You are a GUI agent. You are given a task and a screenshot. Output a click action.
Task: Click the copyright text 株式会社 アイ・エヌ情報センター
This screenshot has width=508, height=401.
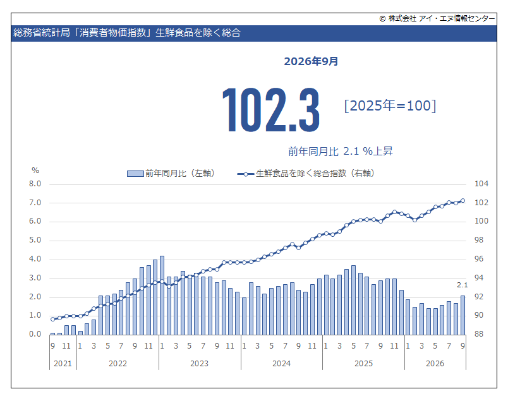point(441,18)
